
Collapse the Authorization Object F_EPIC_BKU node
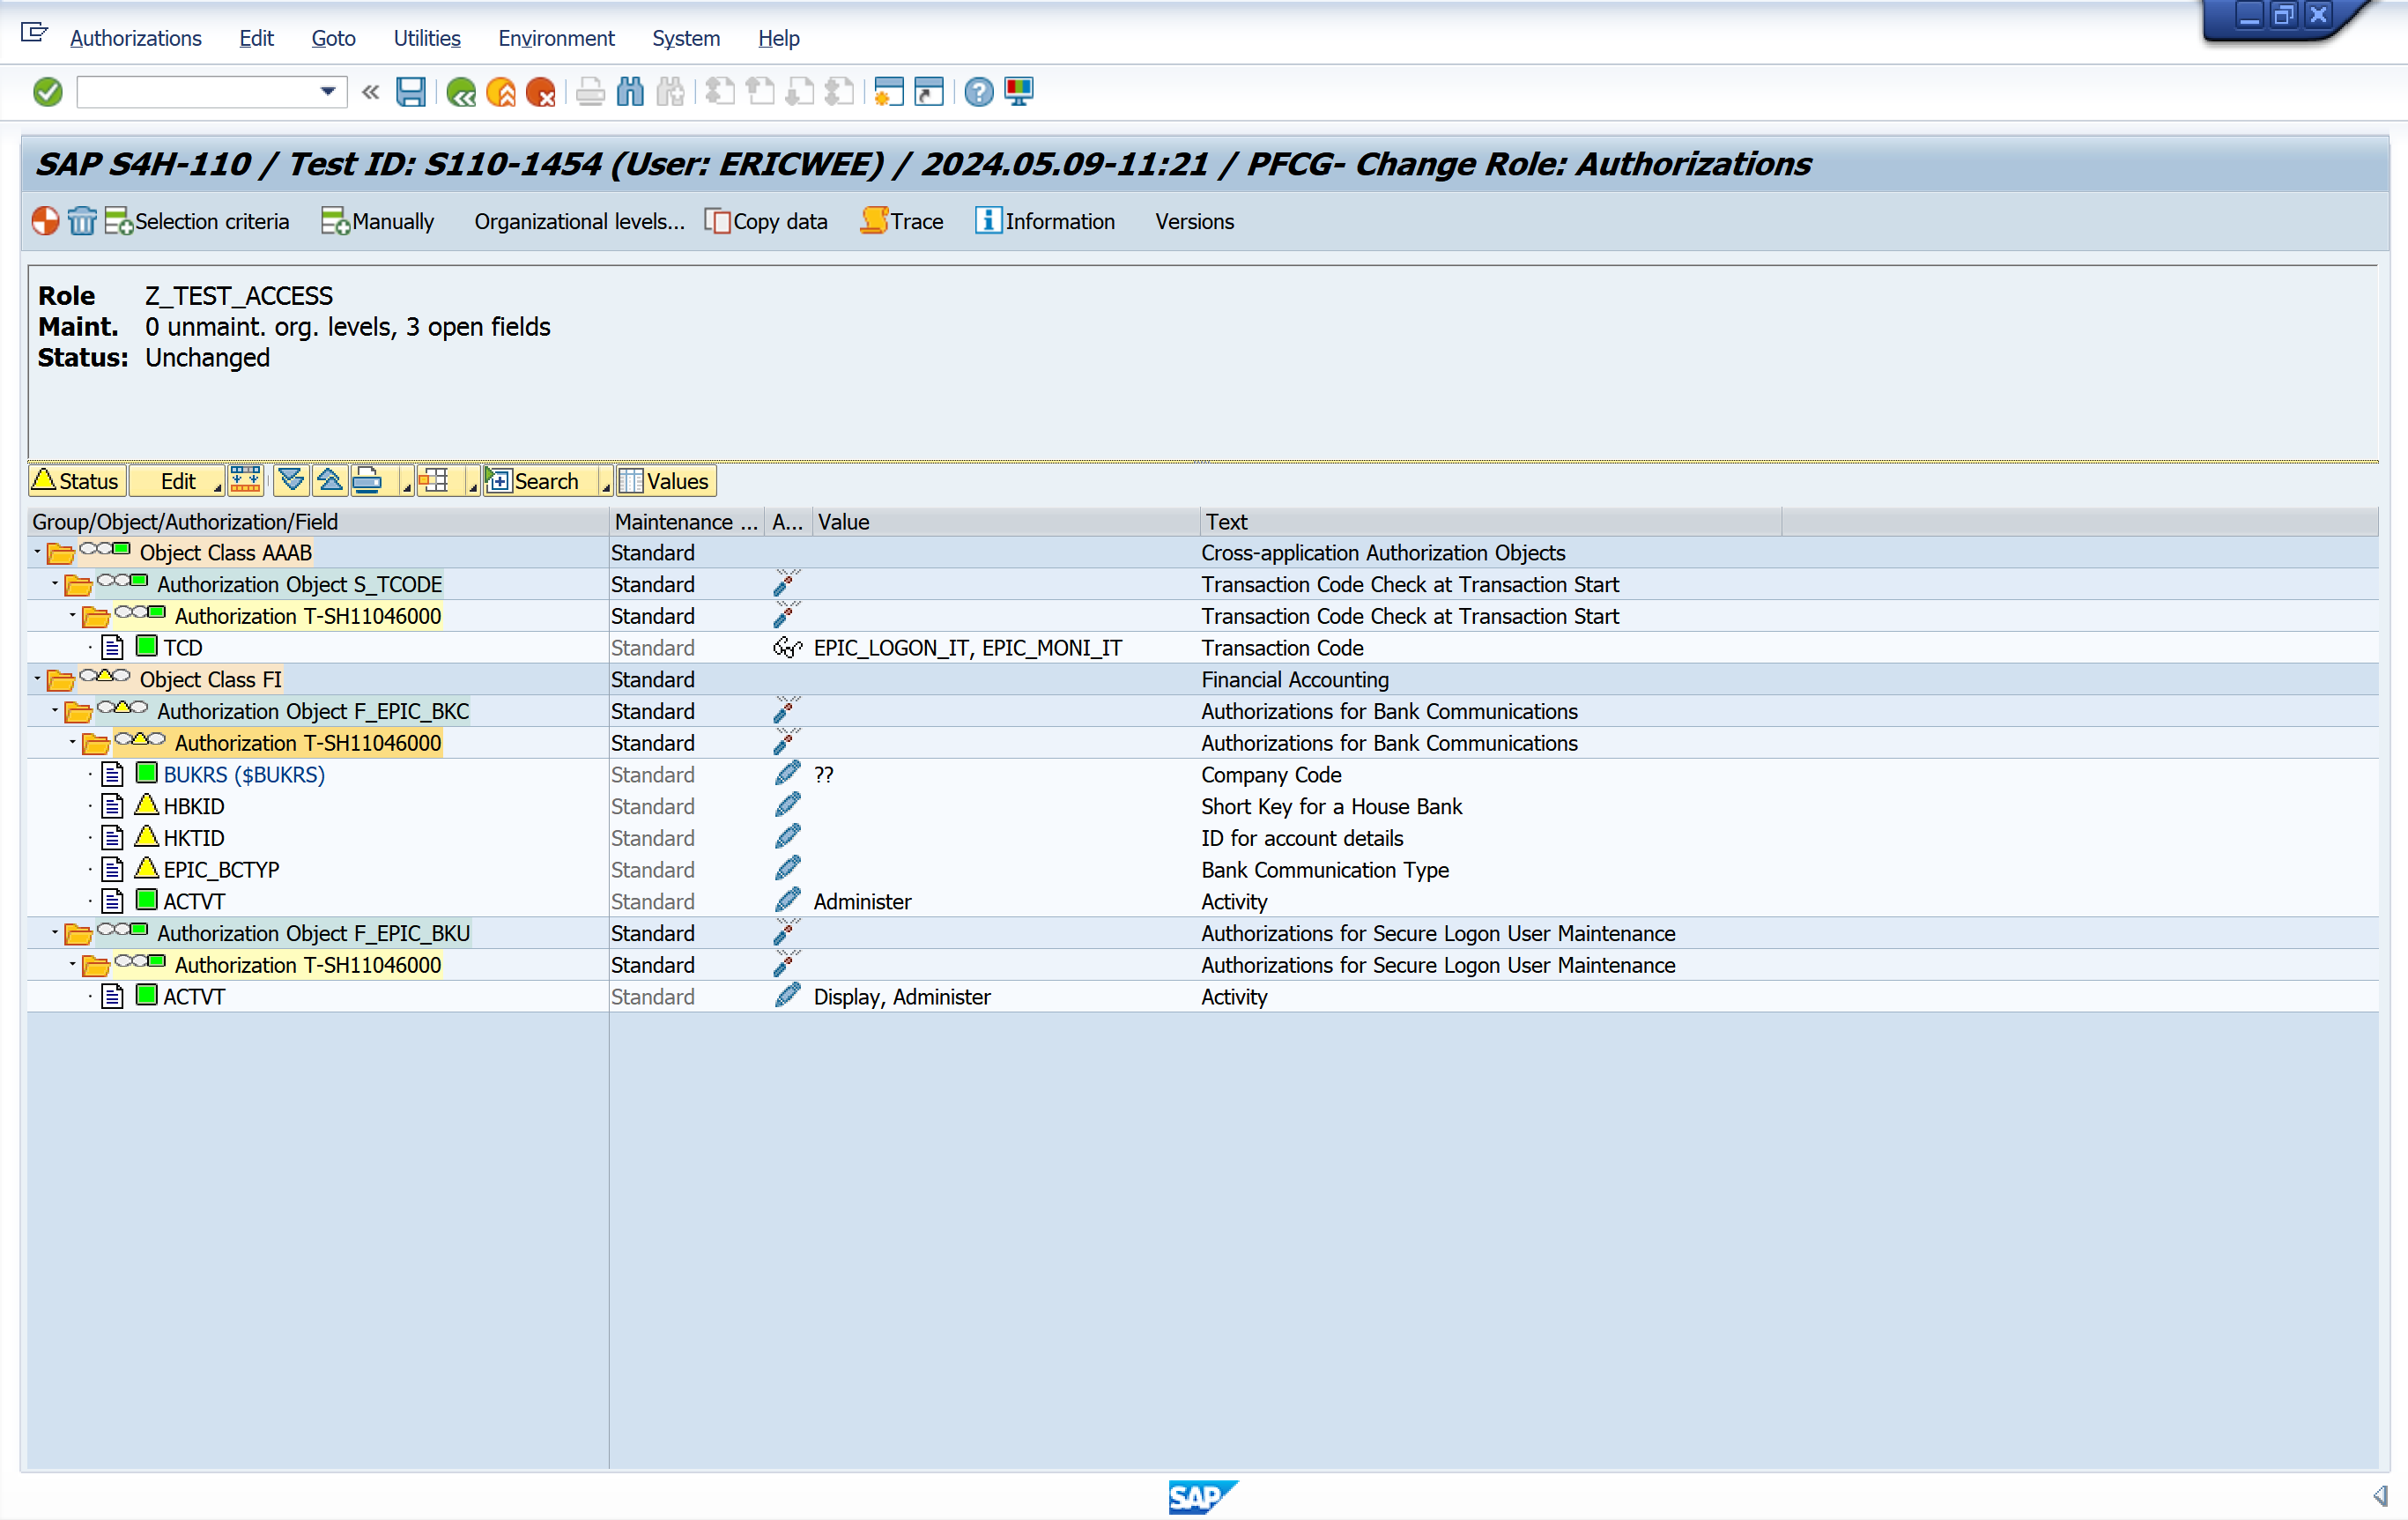pos(55,932)
